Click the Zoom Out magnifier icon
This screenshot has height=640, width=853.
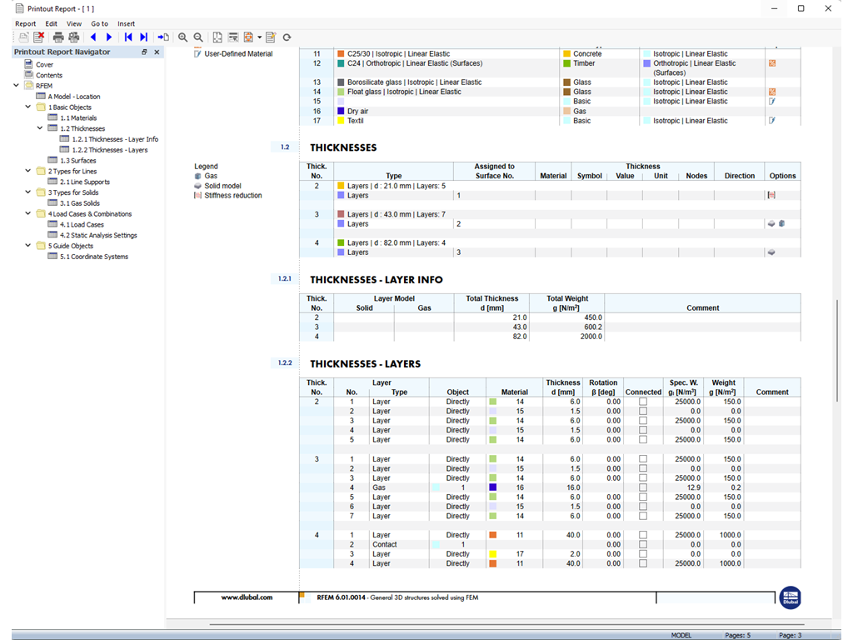pos(199,37)
